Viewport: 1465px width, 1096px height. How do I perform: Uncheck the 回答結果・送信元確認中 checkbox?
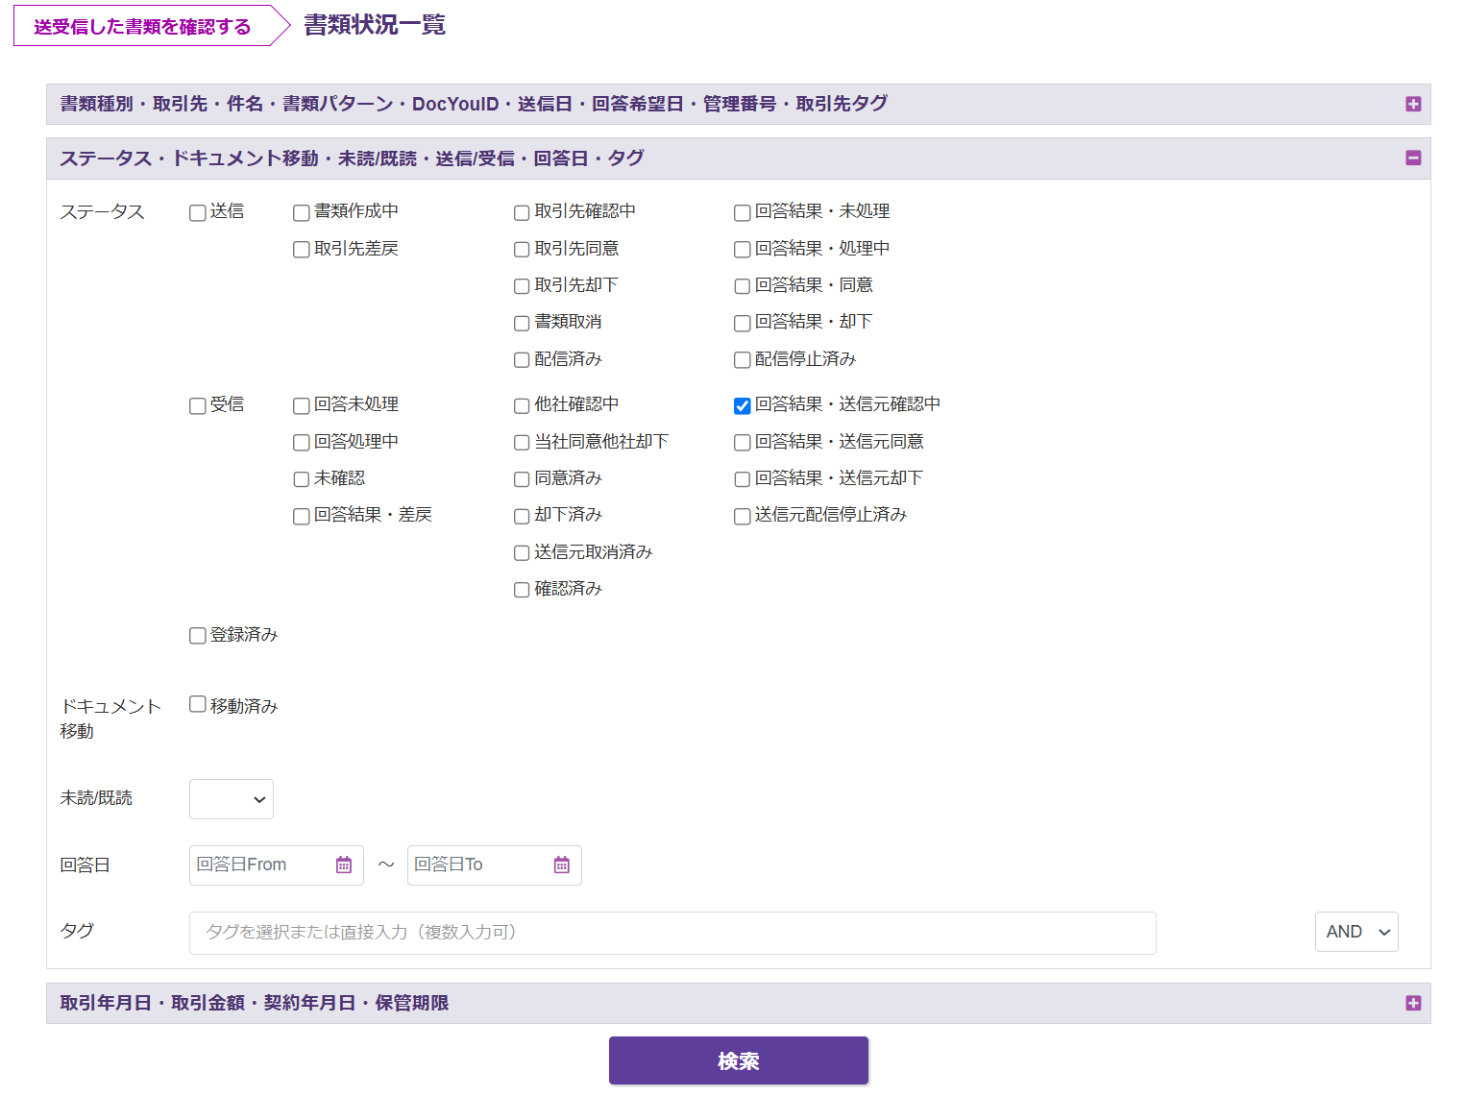click(743, 405)
